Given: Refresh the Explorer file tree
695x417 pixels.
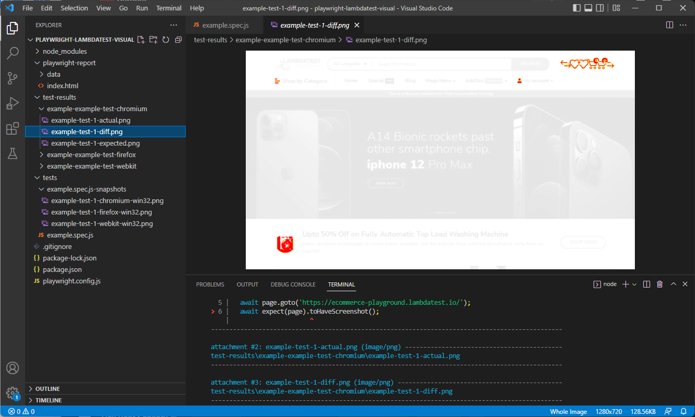Looking at the screenshot, I should point(166,40).
